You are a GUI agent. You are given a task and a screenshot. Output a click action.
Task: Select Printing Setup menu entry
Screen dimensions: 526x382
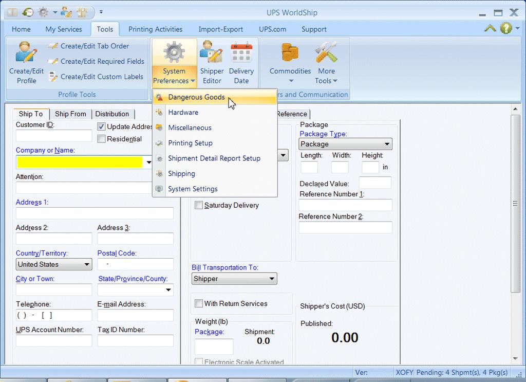pos(215,143)
